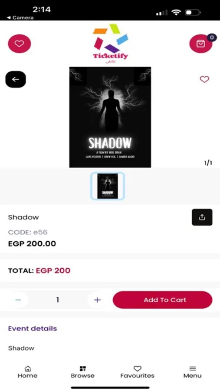Go back using the black arrow button

pos(16,79)
